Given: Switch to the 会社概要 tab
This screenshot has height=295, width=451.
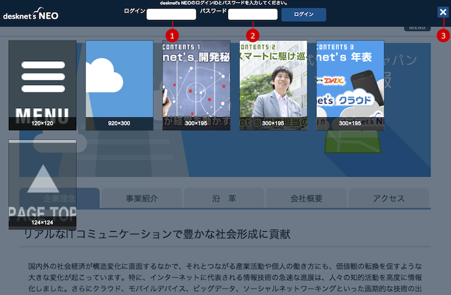Looking at the screenshot, I should tap(306, 198).
